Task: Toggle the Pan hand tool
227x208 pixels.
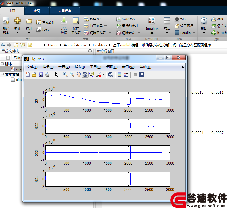Action: (x=78, y=75)
